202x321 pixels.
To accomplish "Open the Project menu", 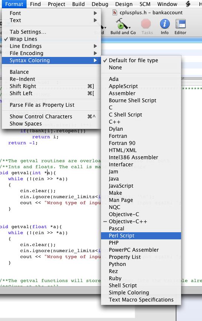I will coord(56,4).
